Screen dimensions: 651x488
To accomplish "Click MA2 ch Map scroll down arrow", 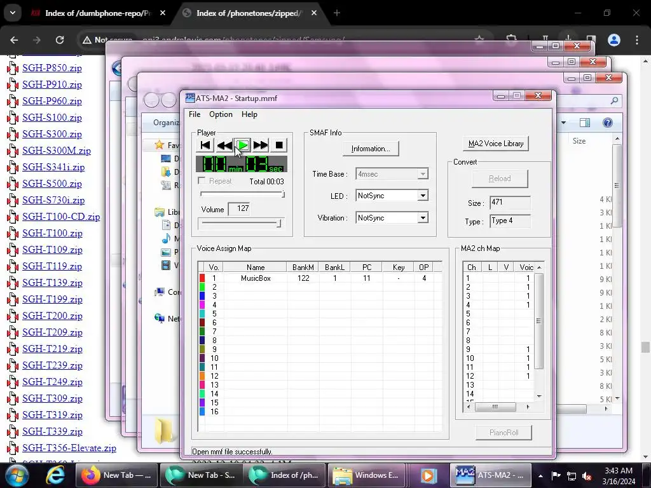I will tap(539, 396).
